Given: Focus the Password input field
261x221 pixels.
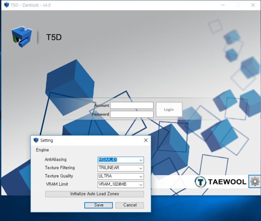Looking at the screenshot, I should pos(132,114).
